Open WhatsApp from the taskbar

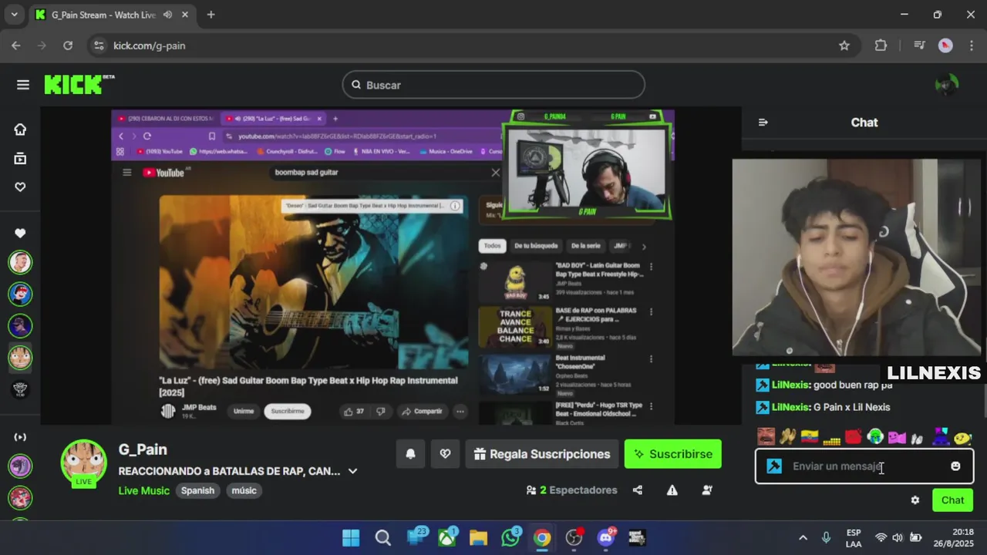(510, 537)
